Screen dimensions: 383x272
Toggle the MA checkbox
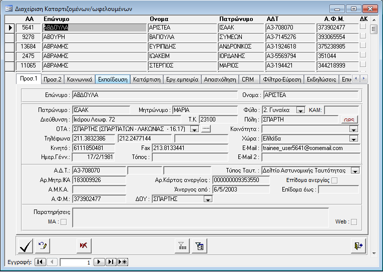tap(63, 222)
